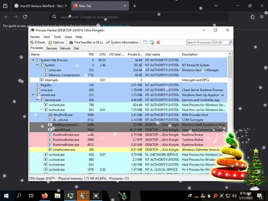Switch to the Services tab
The image size is (268, 201).
[52, 48]
